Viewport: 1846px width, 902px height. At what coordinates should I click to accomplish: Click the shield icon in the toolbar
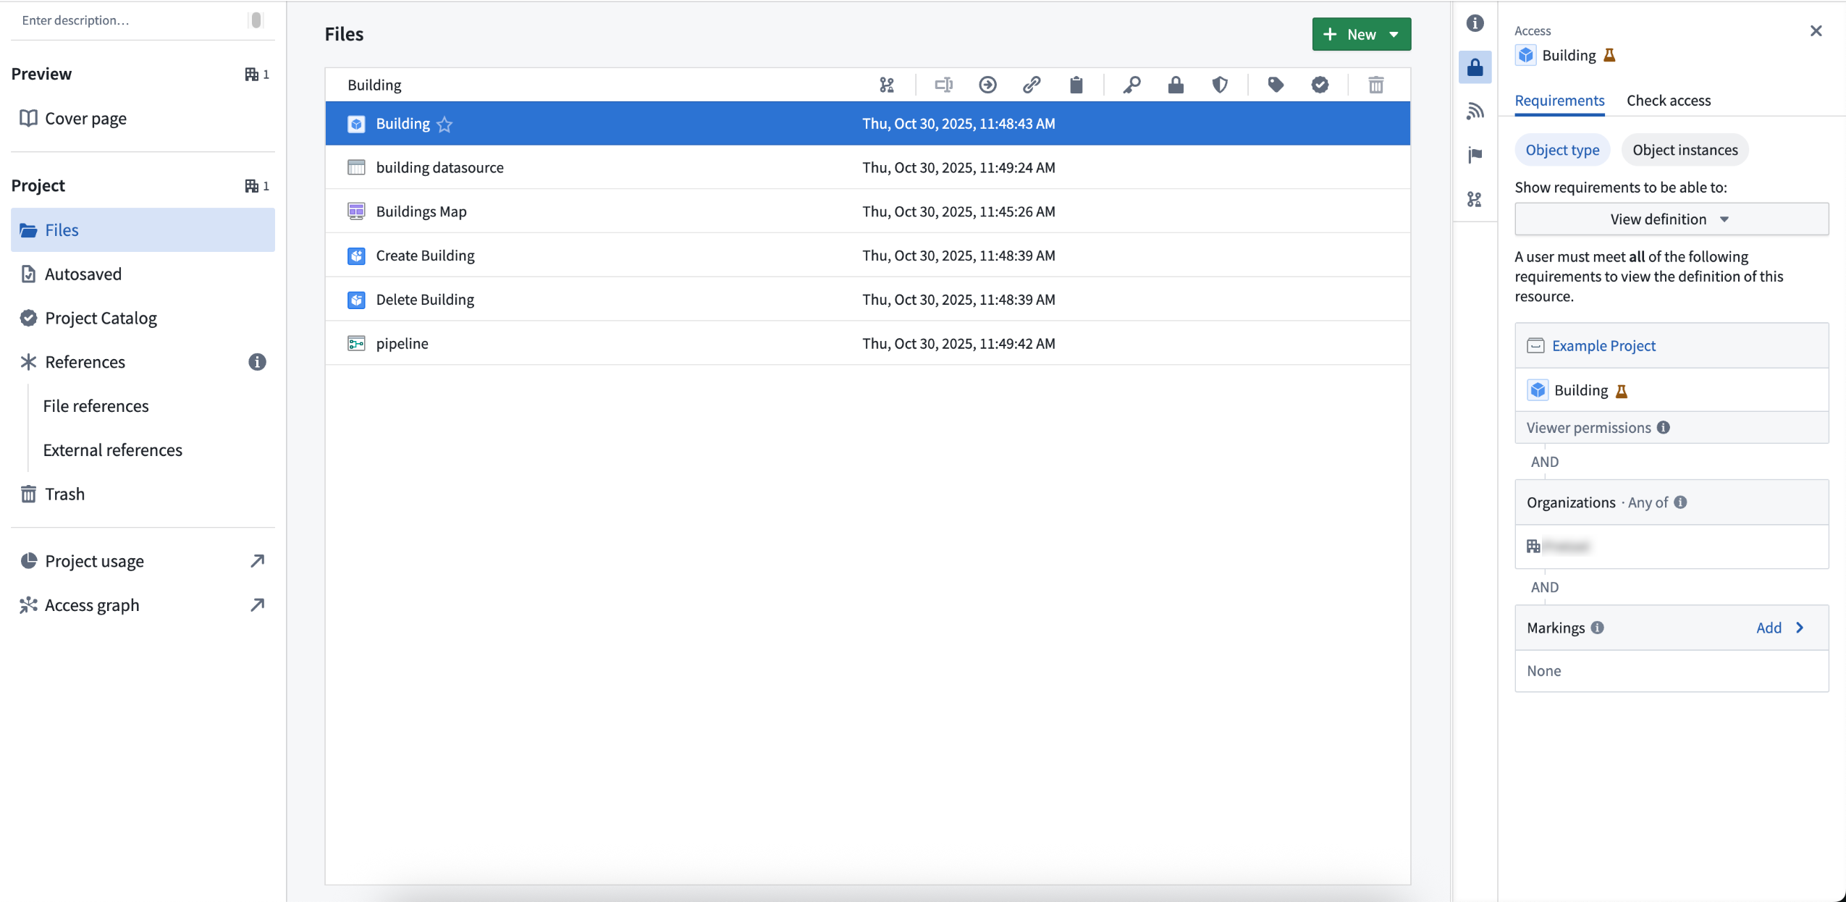click(1221, 85)
